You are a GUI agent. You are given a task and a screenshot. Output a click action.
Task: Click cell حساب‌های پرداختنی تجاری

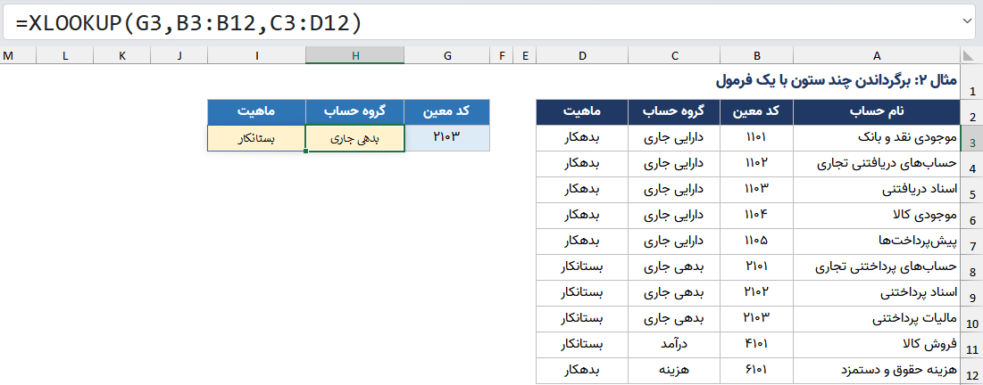(877, 267)
